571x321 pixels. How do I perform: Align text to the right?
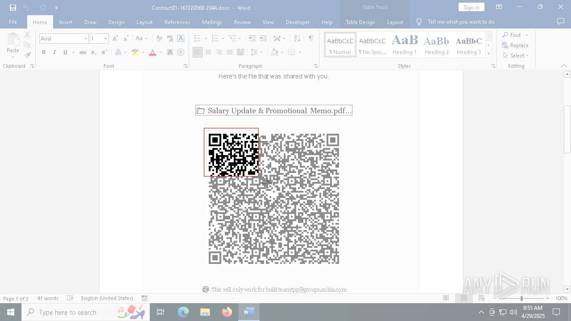coord(219,52)
